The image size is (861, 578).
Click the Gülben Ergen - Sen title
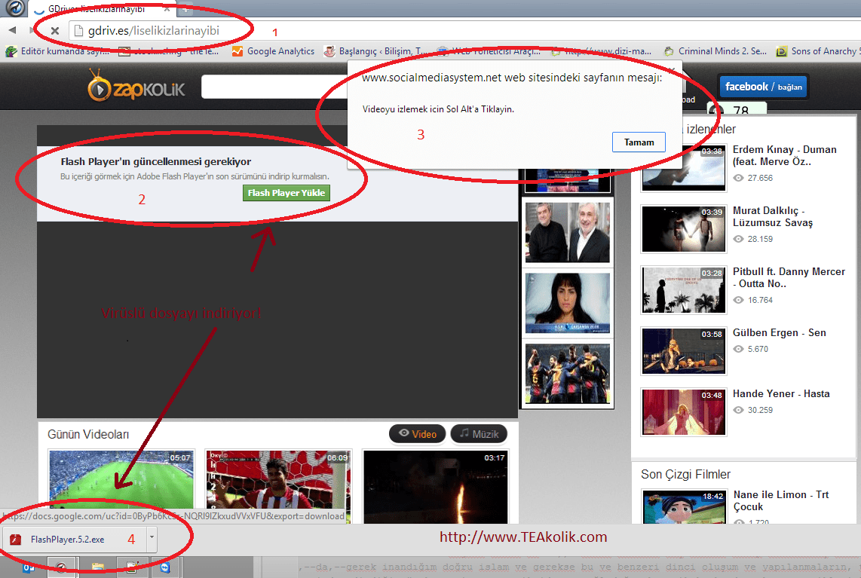779,332
